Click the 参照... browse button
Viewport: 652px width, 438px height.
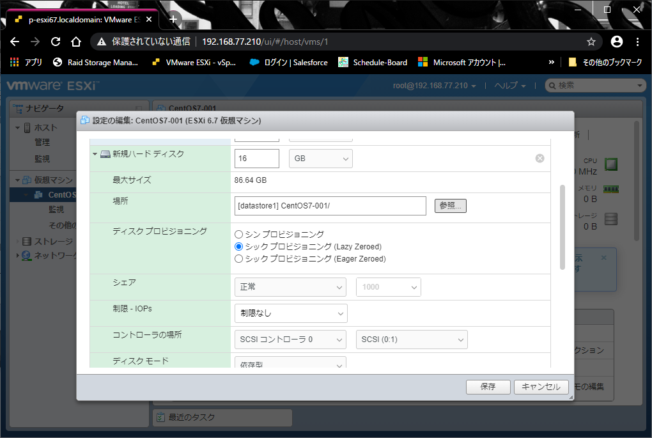[451, 205]
